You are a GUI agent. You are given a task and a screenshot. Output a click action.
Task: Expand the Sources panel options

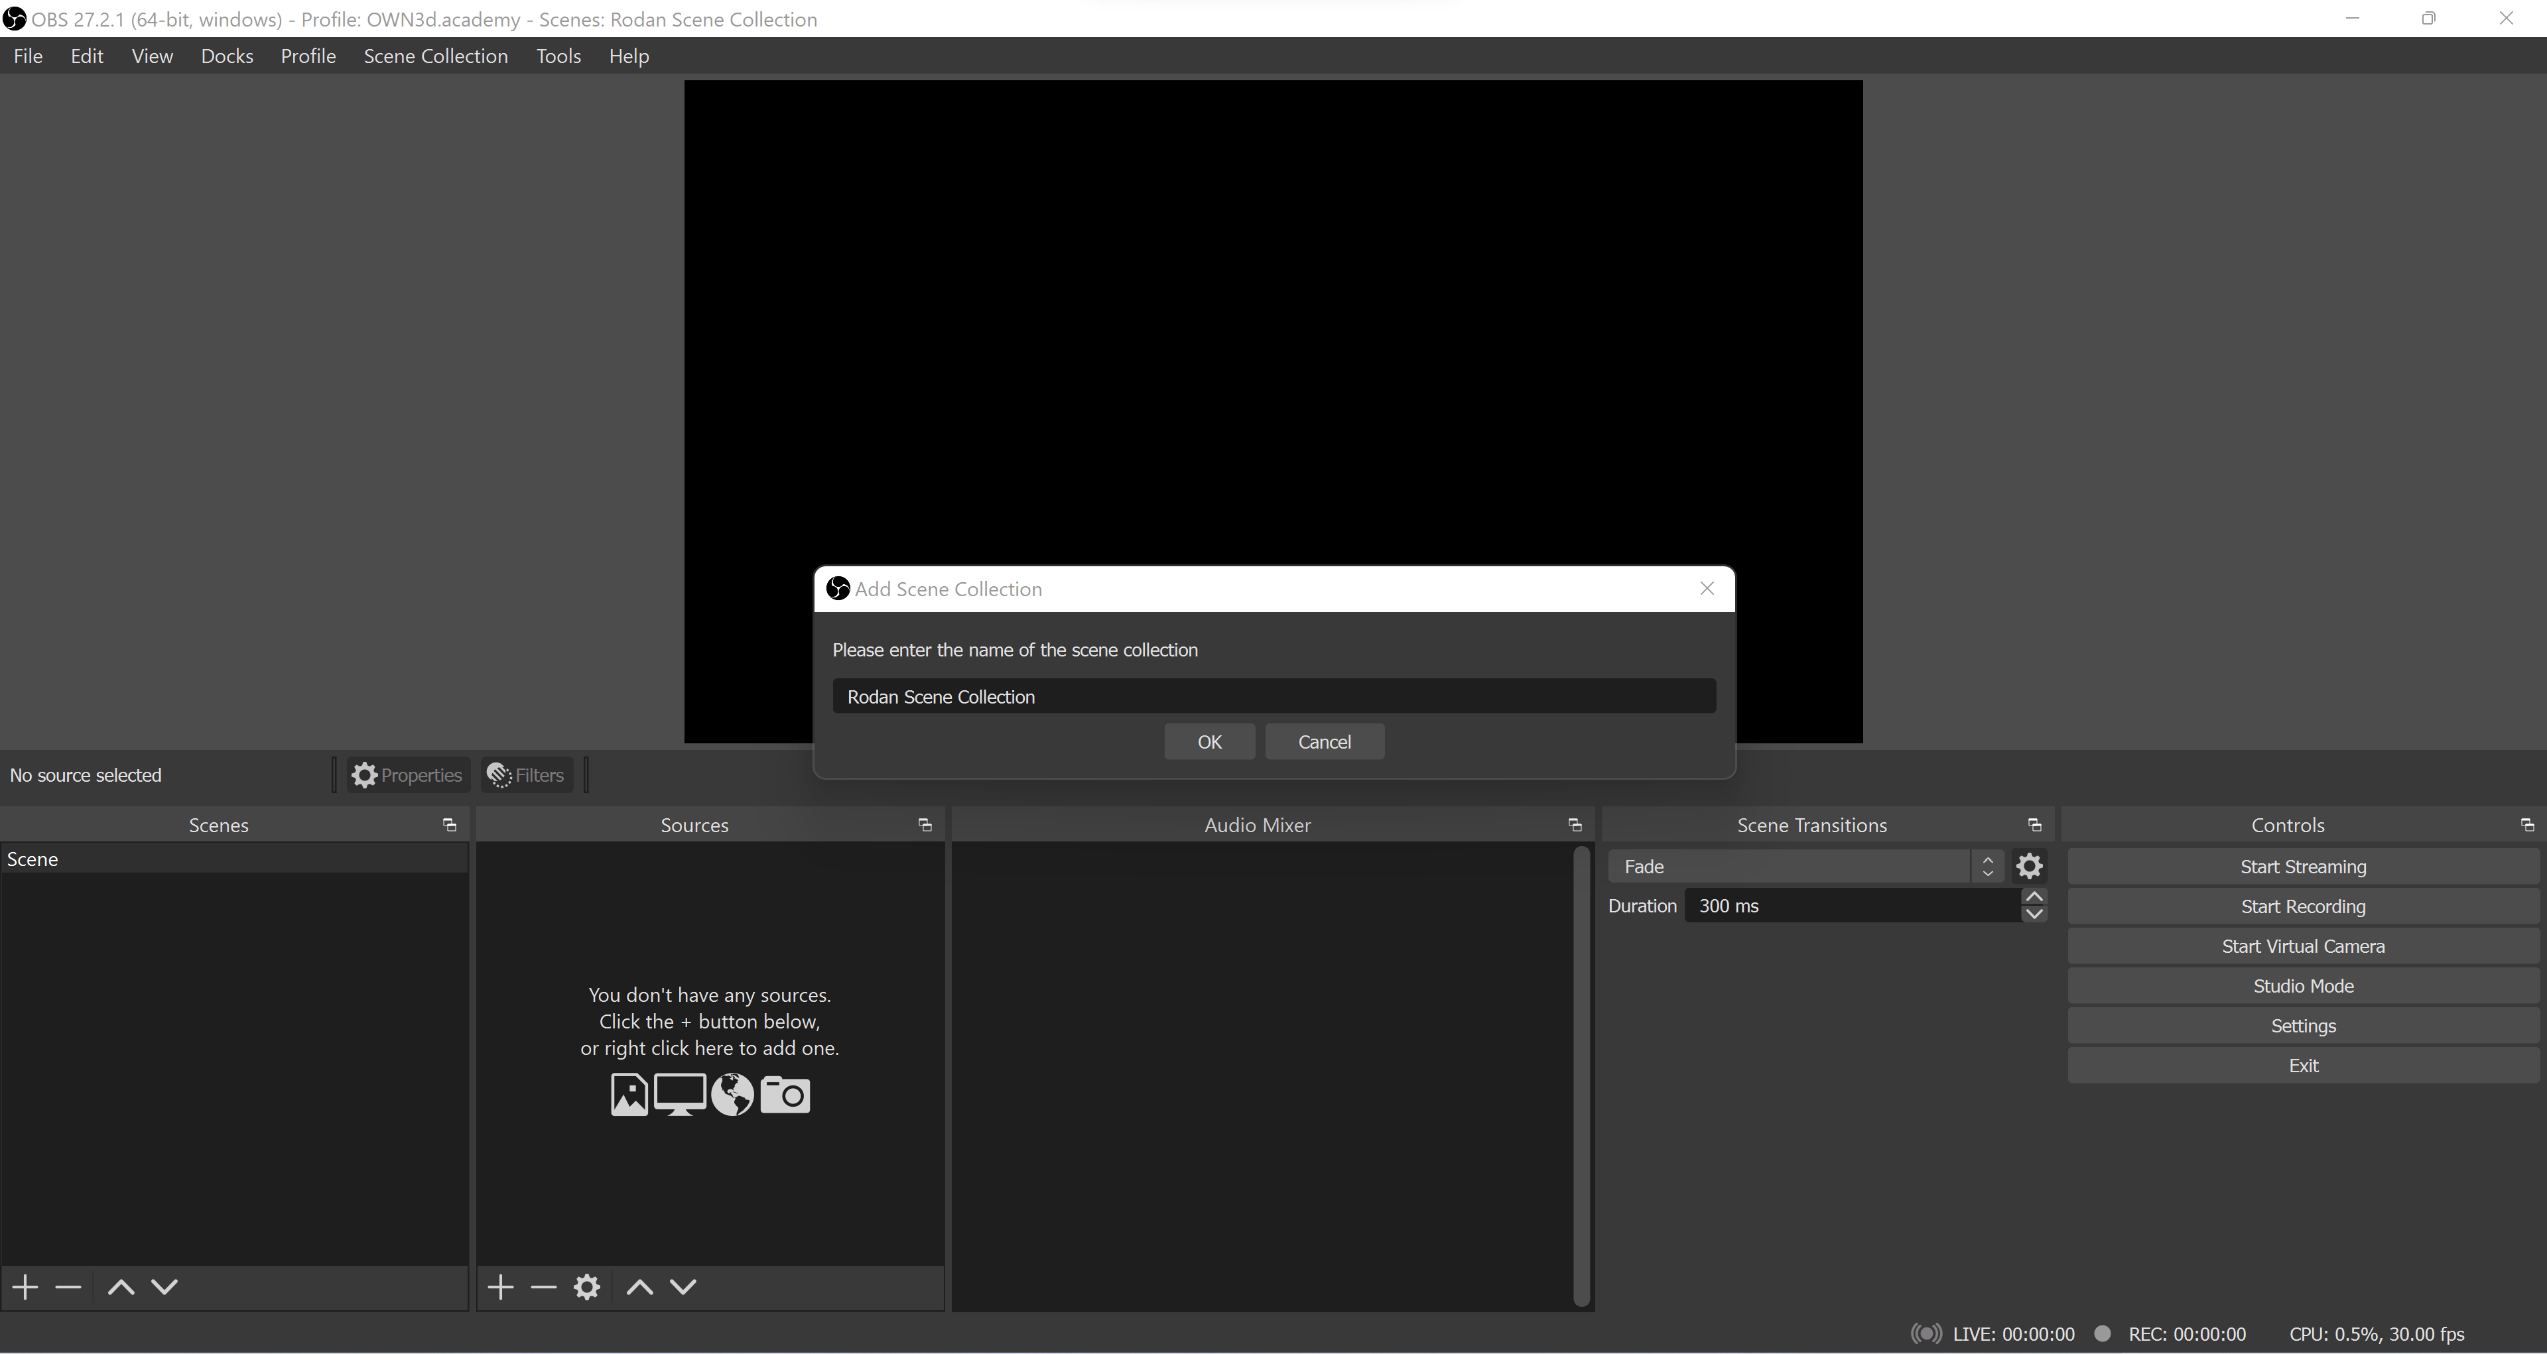(x=925, y=826)
